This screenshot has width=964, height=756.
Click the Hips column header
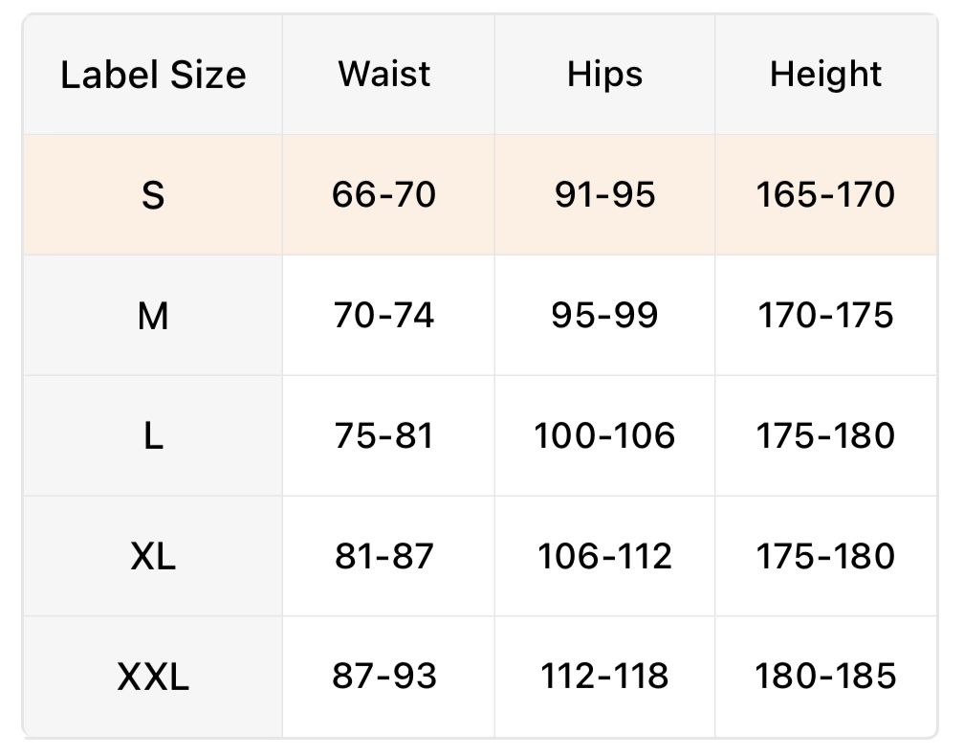click(x=604, y=74)
